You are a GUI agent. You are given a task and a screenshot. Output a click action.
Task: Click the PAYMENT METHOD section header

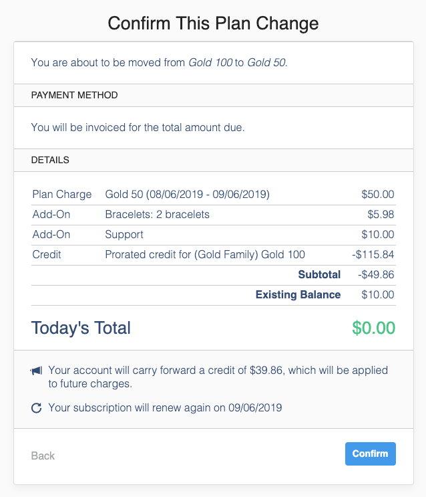click(x=74, y=95)
